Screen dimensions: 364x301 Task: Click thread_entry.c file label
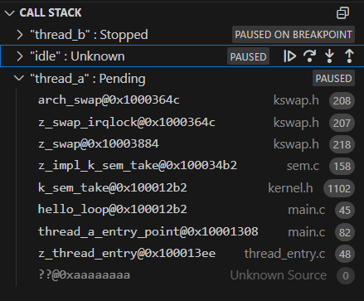[x=284, y=254]
